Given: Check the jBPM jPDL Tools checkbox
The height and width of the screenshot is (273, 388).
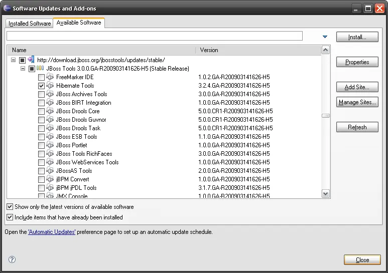Looking at the screenshot, I should click(x=41, y=188).
